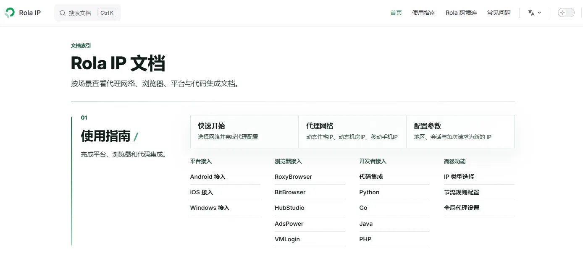Open the 使用指南 section heading
Viewport: 583px width, 261px height.
pos(109,136)
